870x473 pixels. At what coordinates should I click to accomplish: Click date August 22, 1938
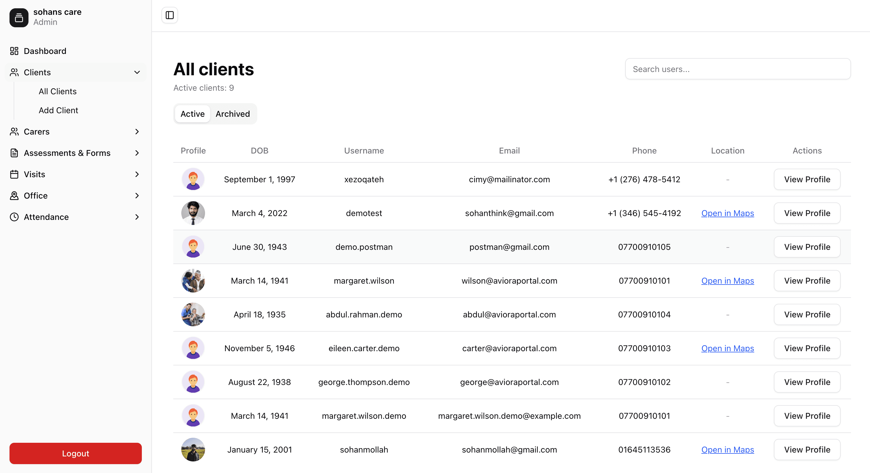click(x=259, y=382)
